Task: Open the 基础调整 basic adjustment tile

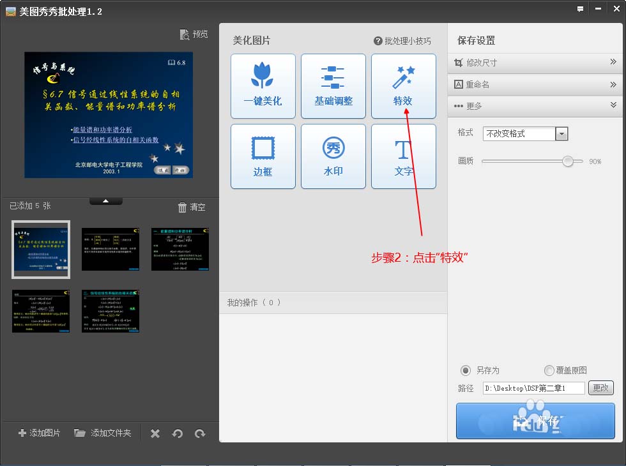Action: tap(333, 86)
